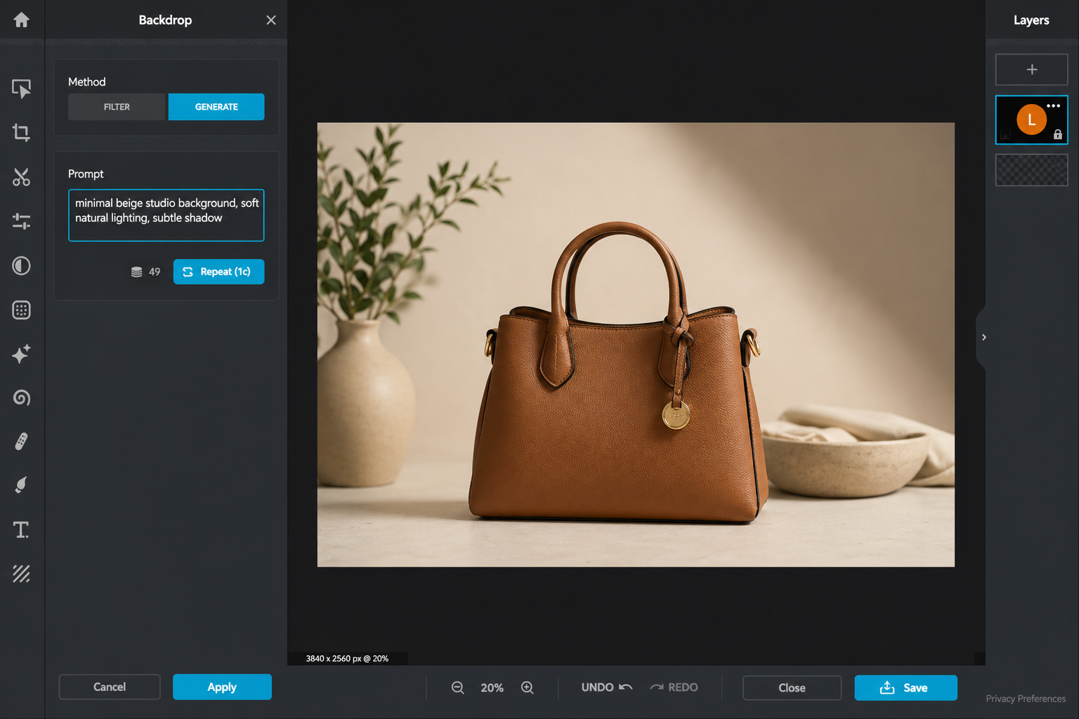Image resolution: width=1079 pixels, height=719 pixels.
Task: Open the Cutout scissors tool
Action: [x=21, y=177]
